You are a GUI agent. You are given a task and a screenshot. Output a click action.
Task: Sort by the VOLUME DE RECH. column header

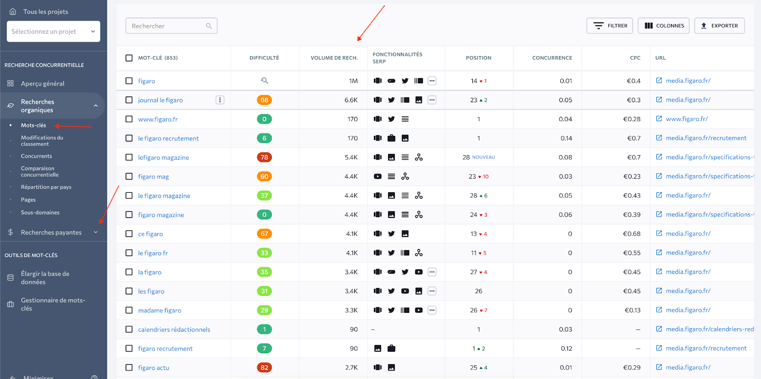[334, 58]
